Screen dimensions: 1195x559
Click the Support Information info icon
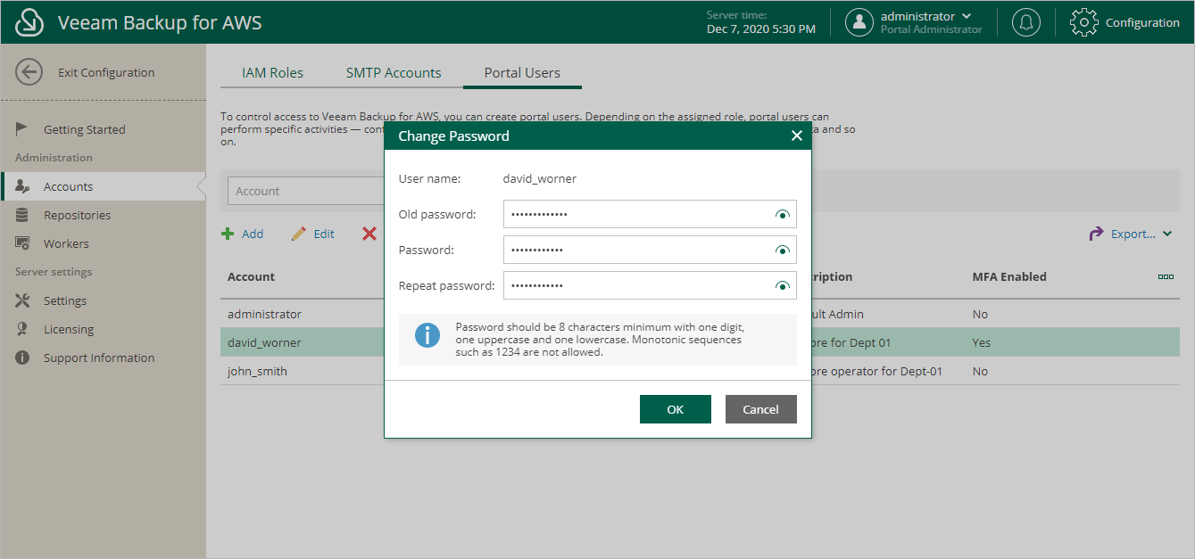[23, 358]
